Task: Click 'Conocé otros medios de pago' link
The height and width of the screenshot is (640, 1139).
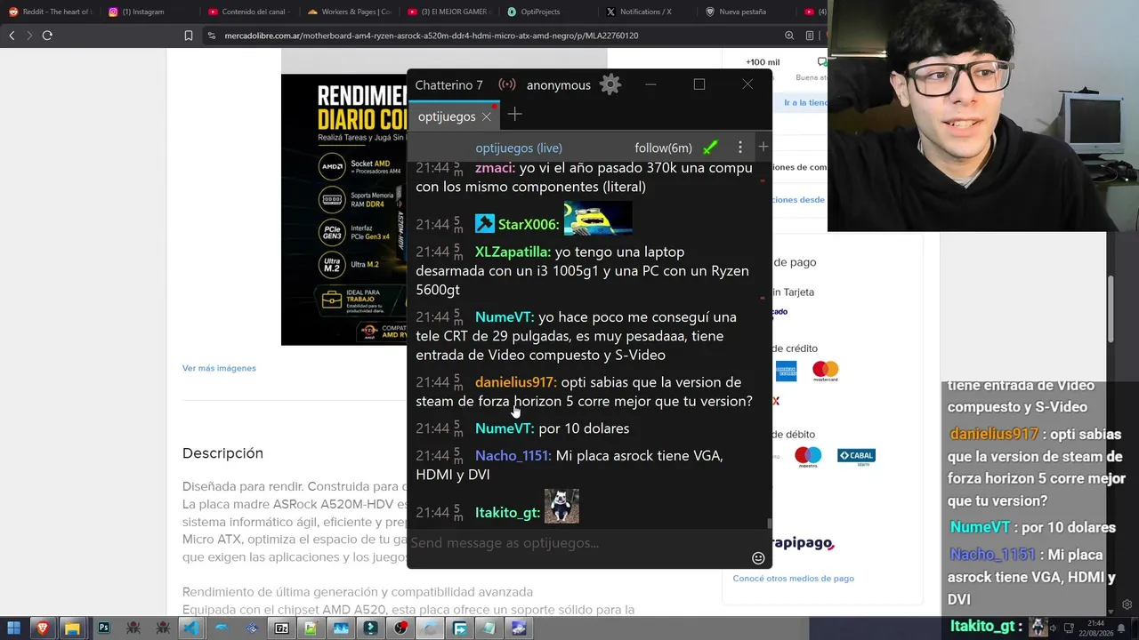Action: [x=794, y=579]
